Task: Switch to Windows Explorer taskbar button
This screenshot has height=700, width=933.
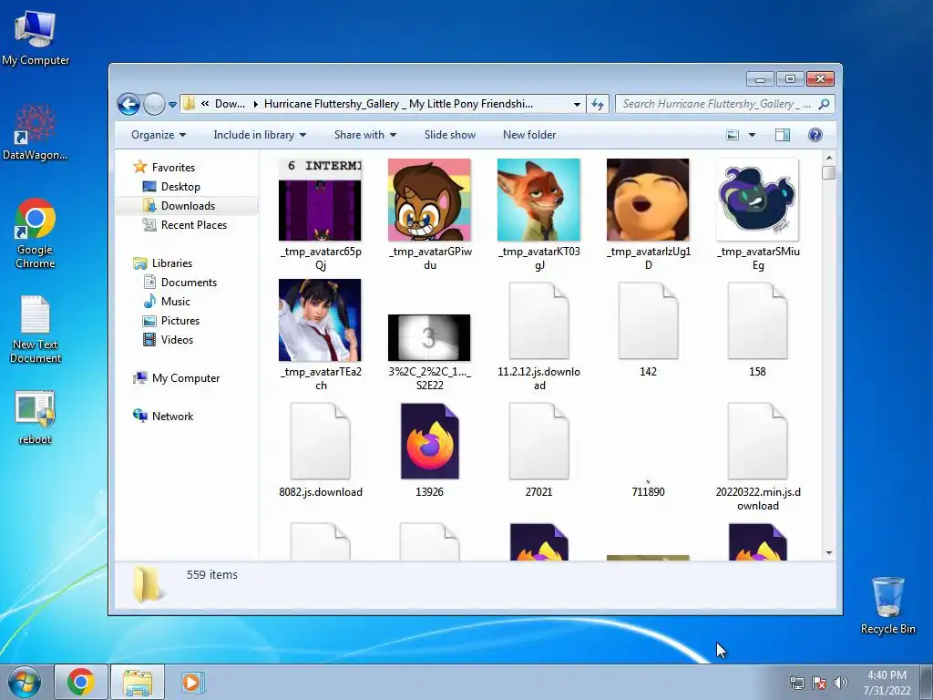Action: click(137, 682)
